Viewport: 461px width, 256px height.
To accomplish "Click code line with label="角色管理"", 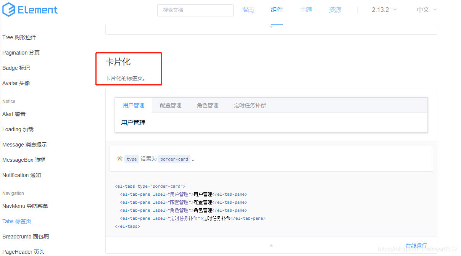I will [184, 210].
